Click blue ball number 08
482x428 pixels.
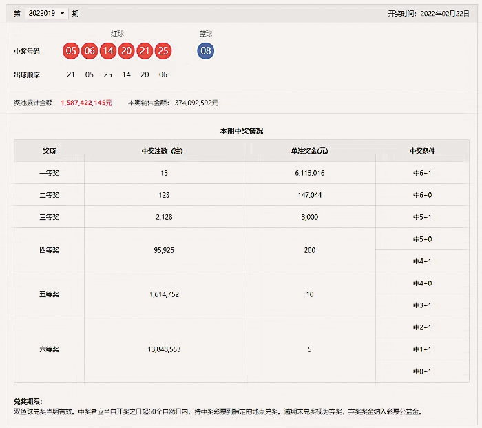click(x=205, y=51)
